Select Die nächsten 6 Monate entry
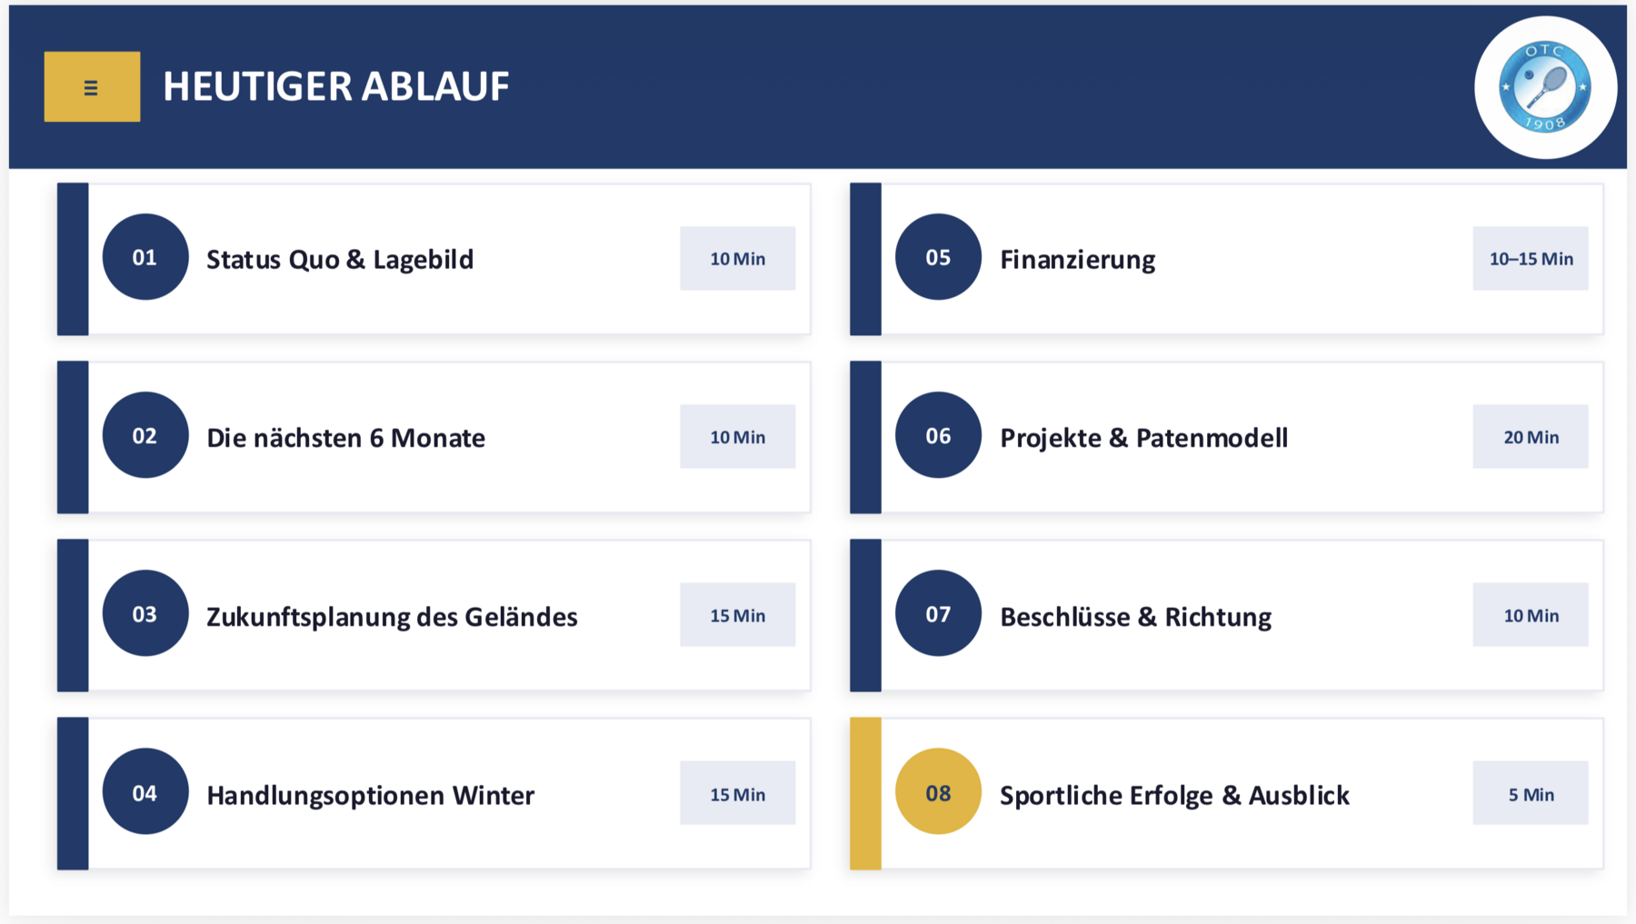The image size is (1636, 924). point(345,438)
